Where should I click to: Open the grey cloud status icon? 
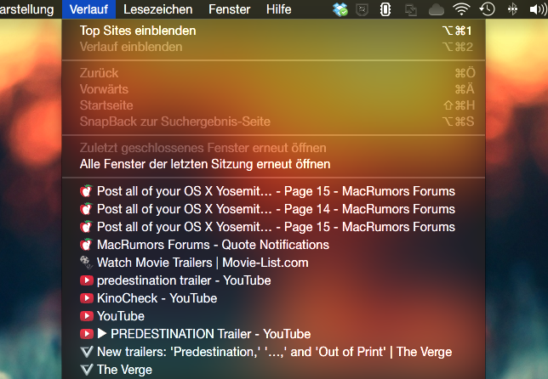click(437, 10)
